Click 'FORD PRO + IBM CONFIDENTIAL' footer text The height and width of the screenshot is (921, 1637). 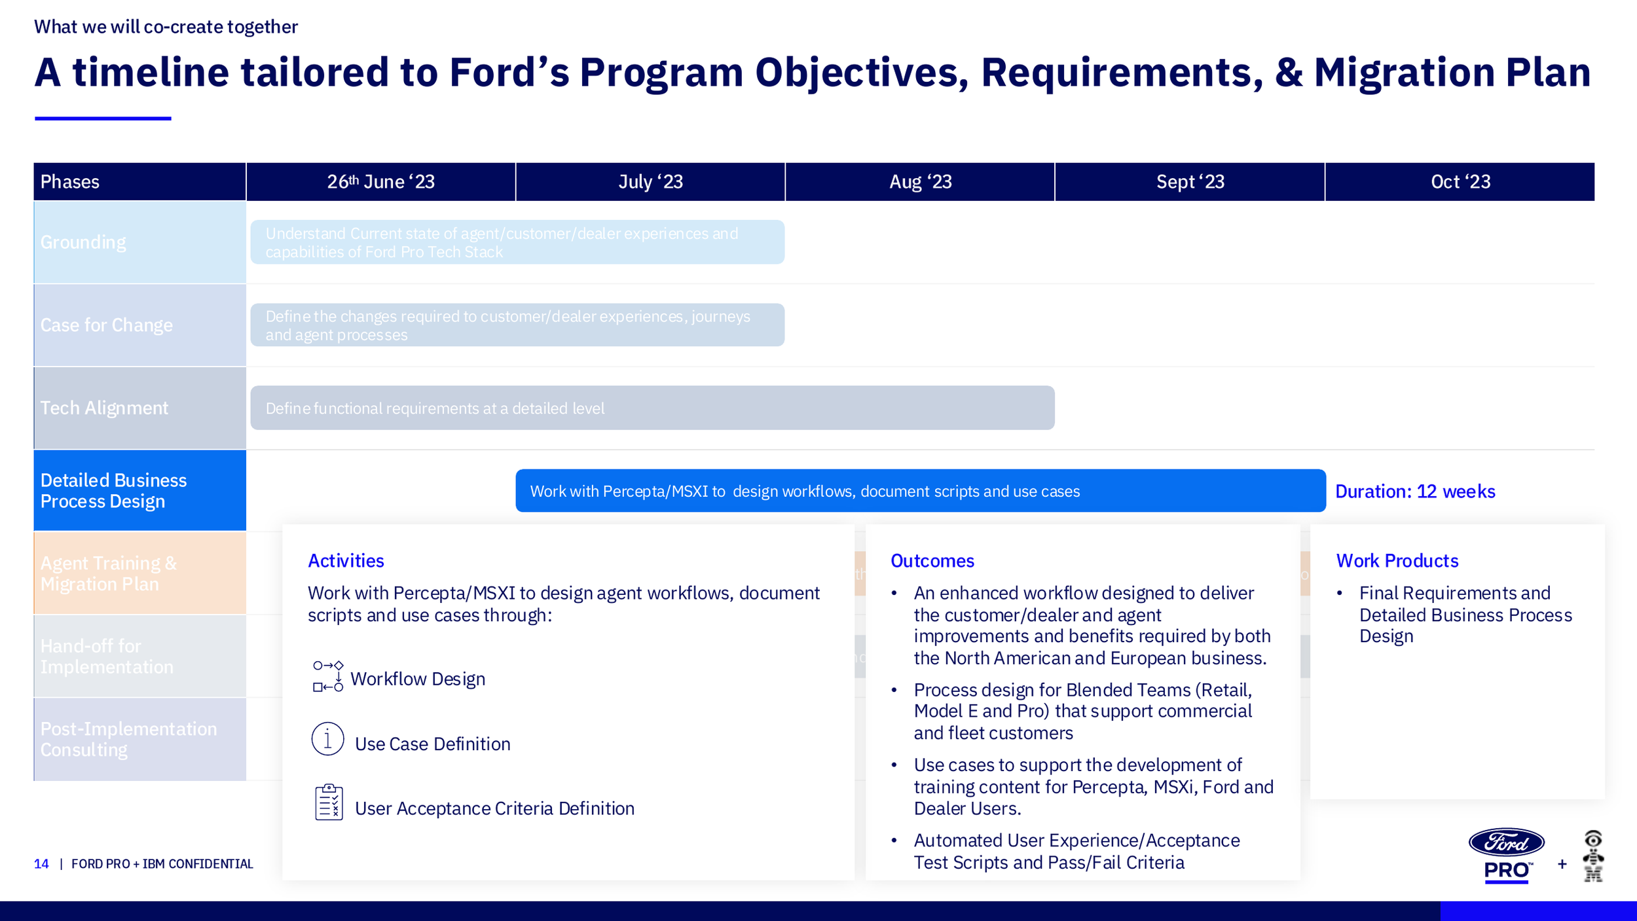(x=162, y=864)
